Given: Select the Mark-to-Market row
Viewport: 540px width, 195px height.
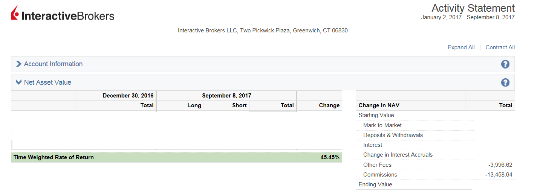Looking at the screenshot, I should 382,125.
